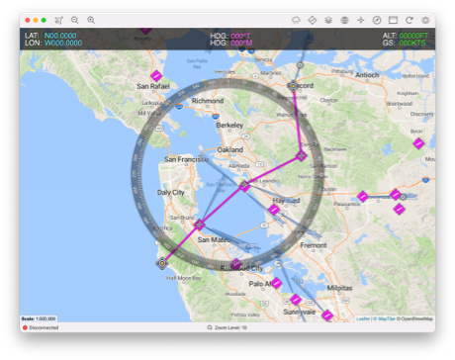The height and width of the screenshot is (360, 455).
Task: Click the Scale 1:500,000 label
Action: (39, 318)
